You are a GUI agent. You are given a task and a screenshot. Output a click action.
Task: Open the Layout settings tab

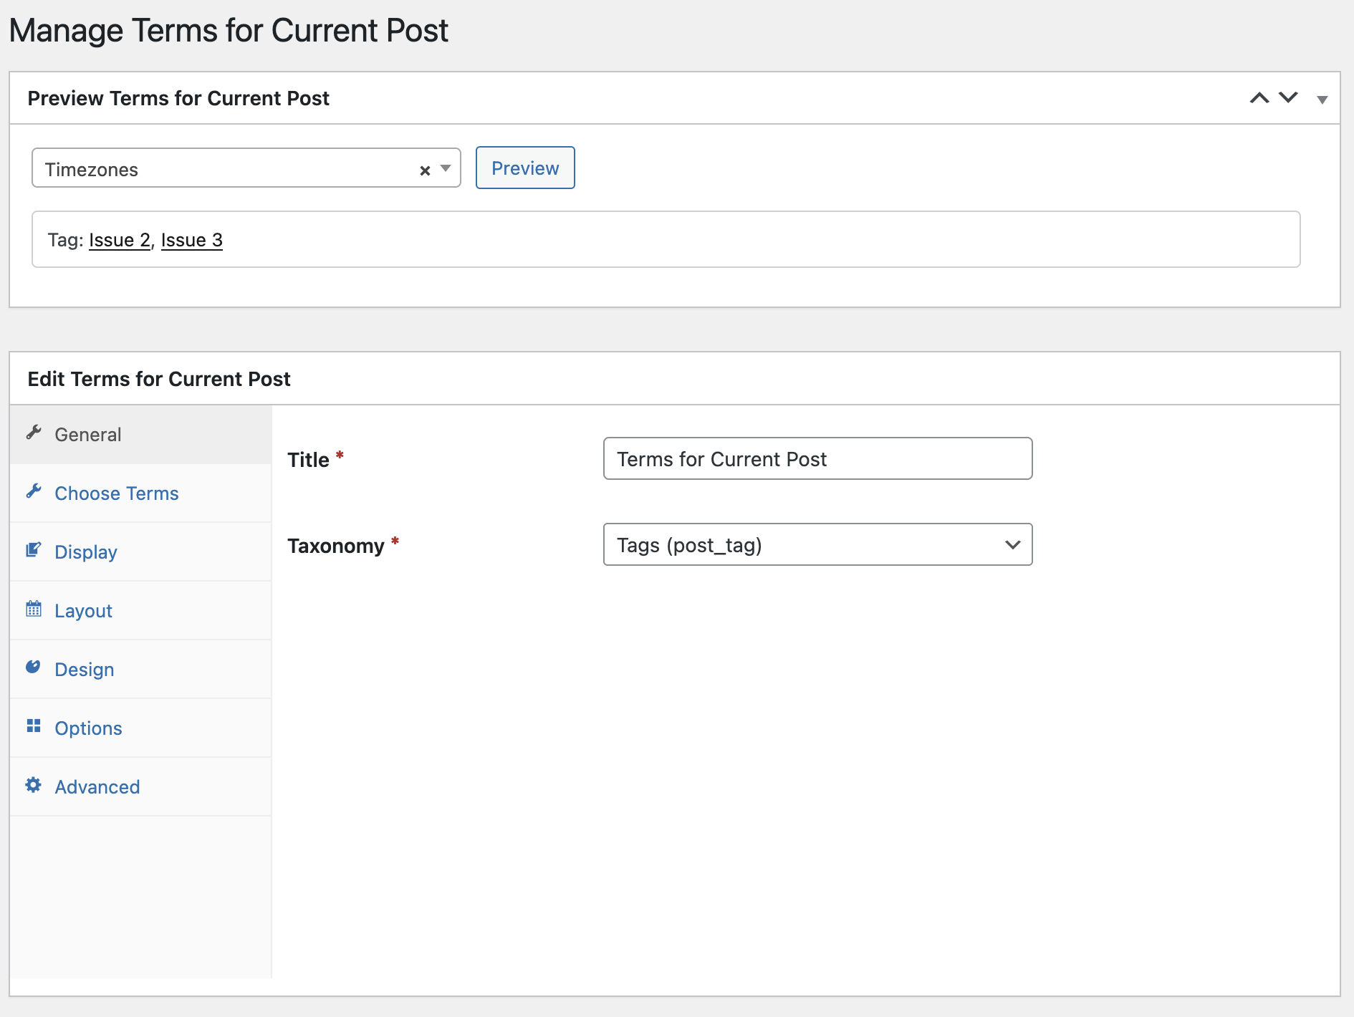(x=84, y=611)
